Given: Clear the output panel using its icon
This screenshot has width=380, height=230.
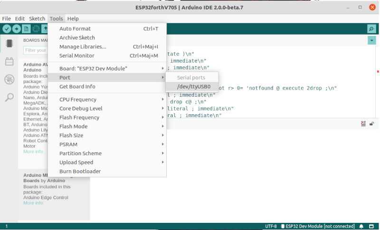Looking at the screenshot, I should click(363, 123).
